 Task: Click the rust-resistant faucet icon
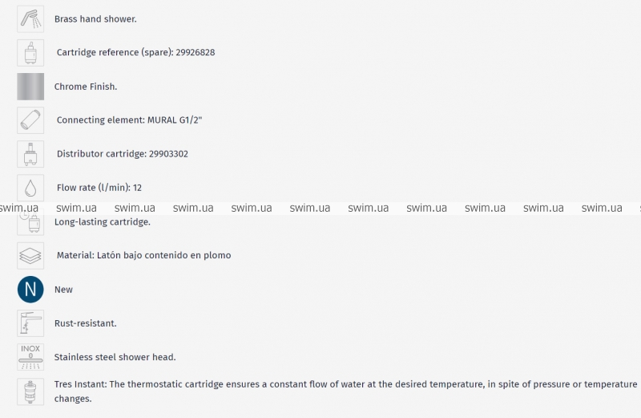click(30, 323)
